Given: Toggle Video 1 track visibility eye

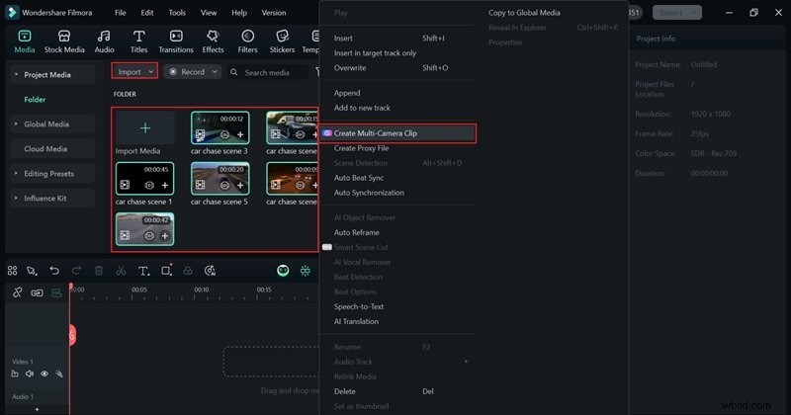Looking at the screenshot, I should point(44,374).
